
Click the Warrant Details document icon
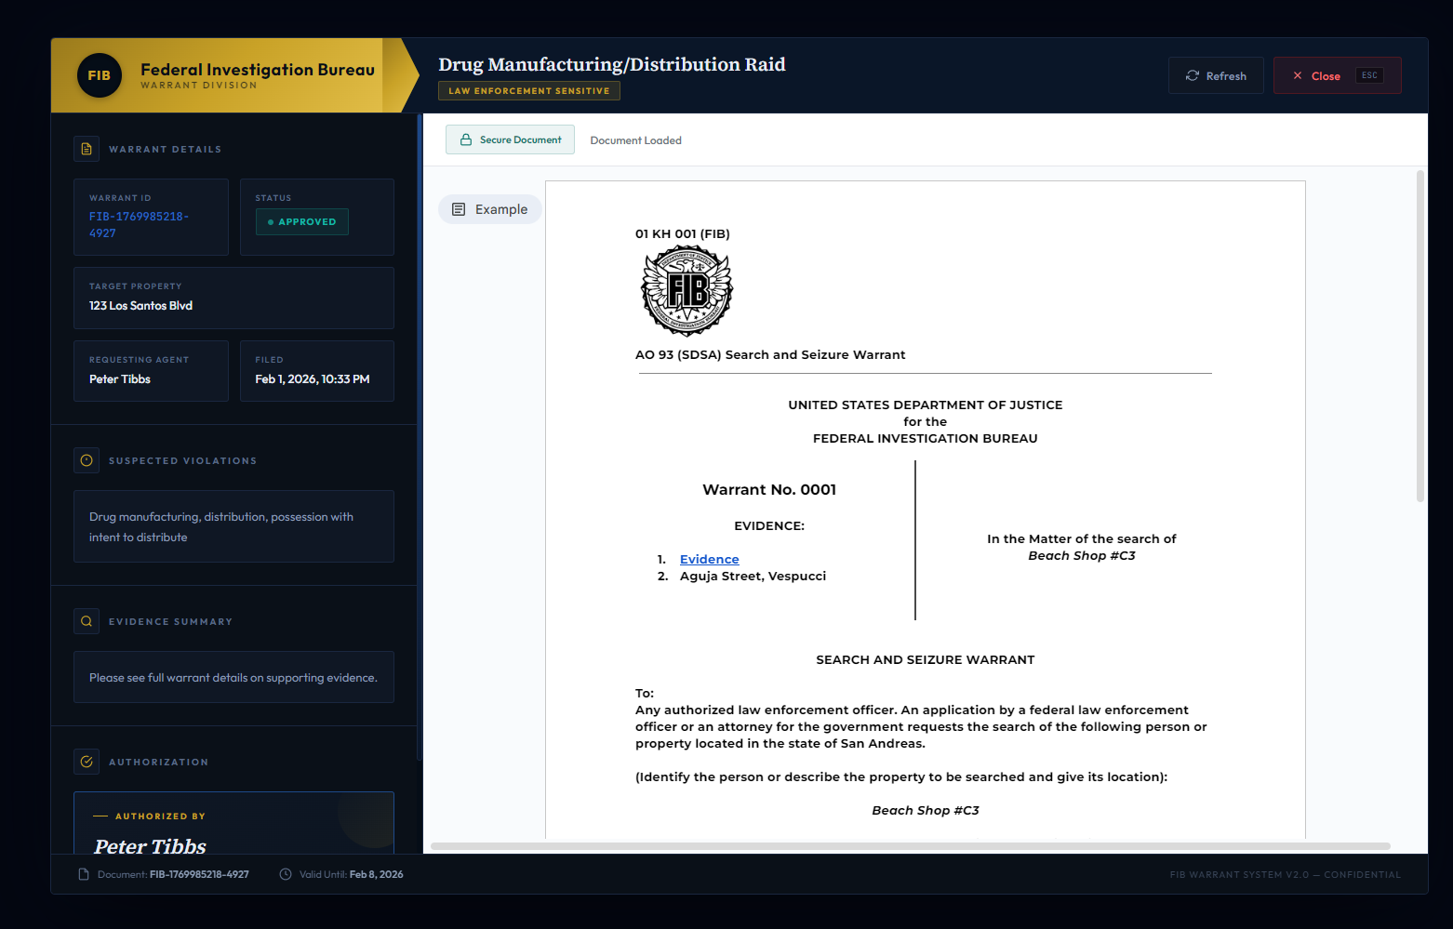coord(87,149)
